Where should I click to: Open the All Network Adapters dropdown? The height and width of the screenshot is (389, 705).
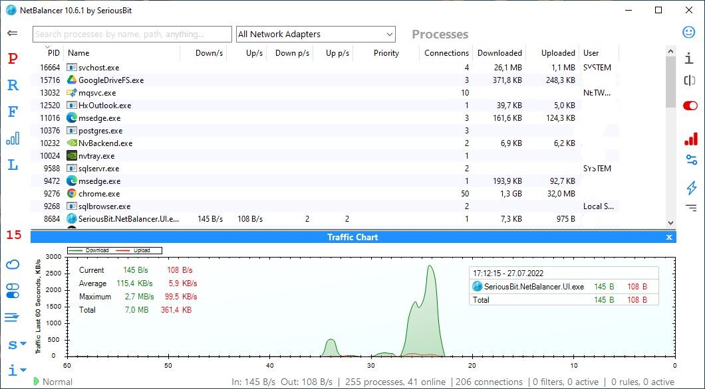316,34
